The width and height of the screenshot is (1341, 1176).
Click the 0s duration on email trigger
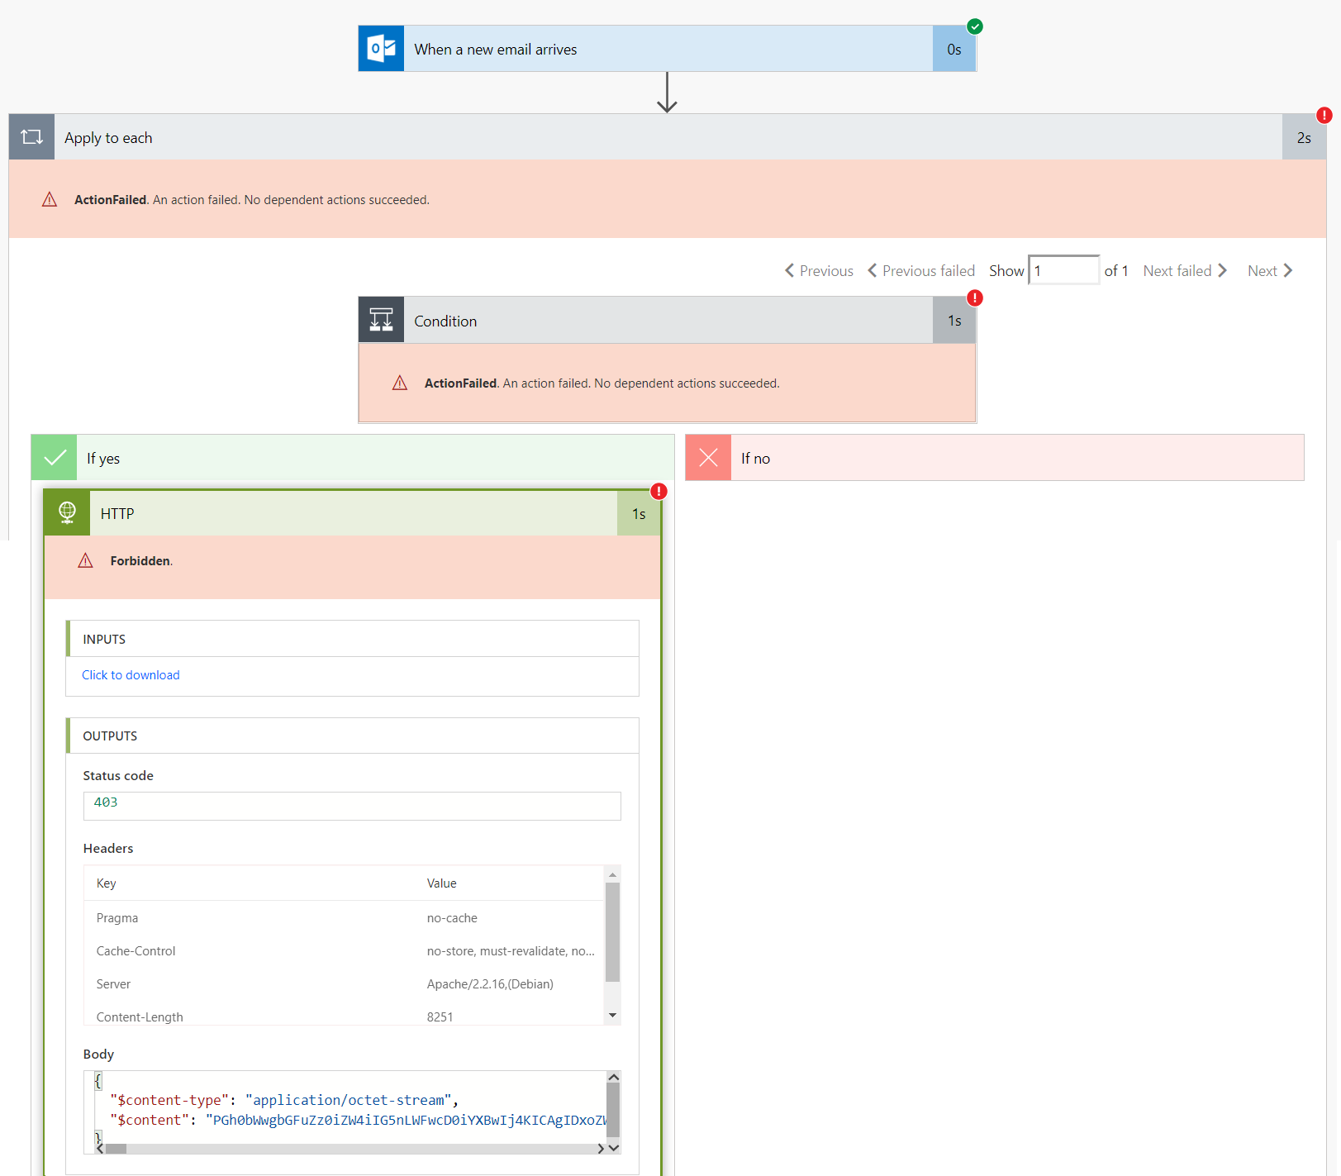click(954, 49)
